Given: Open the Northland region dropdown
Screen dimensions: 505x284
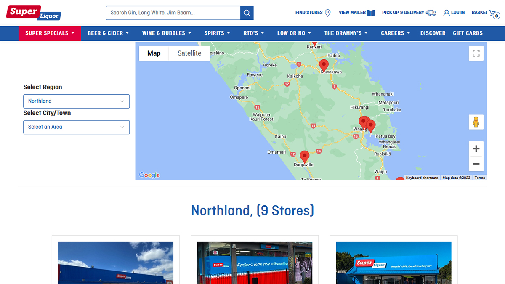Looking at the screenshot, I should pos(76,101).
